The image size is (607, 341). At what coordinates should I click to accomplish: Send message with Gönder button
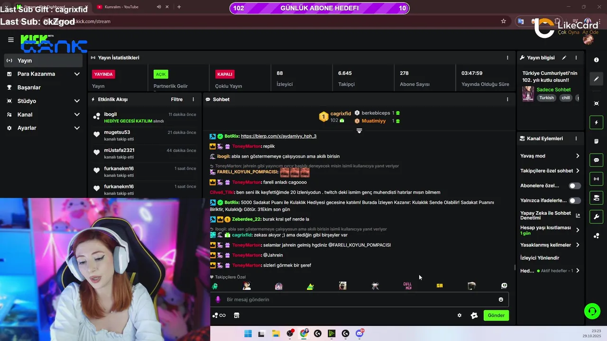496,315
